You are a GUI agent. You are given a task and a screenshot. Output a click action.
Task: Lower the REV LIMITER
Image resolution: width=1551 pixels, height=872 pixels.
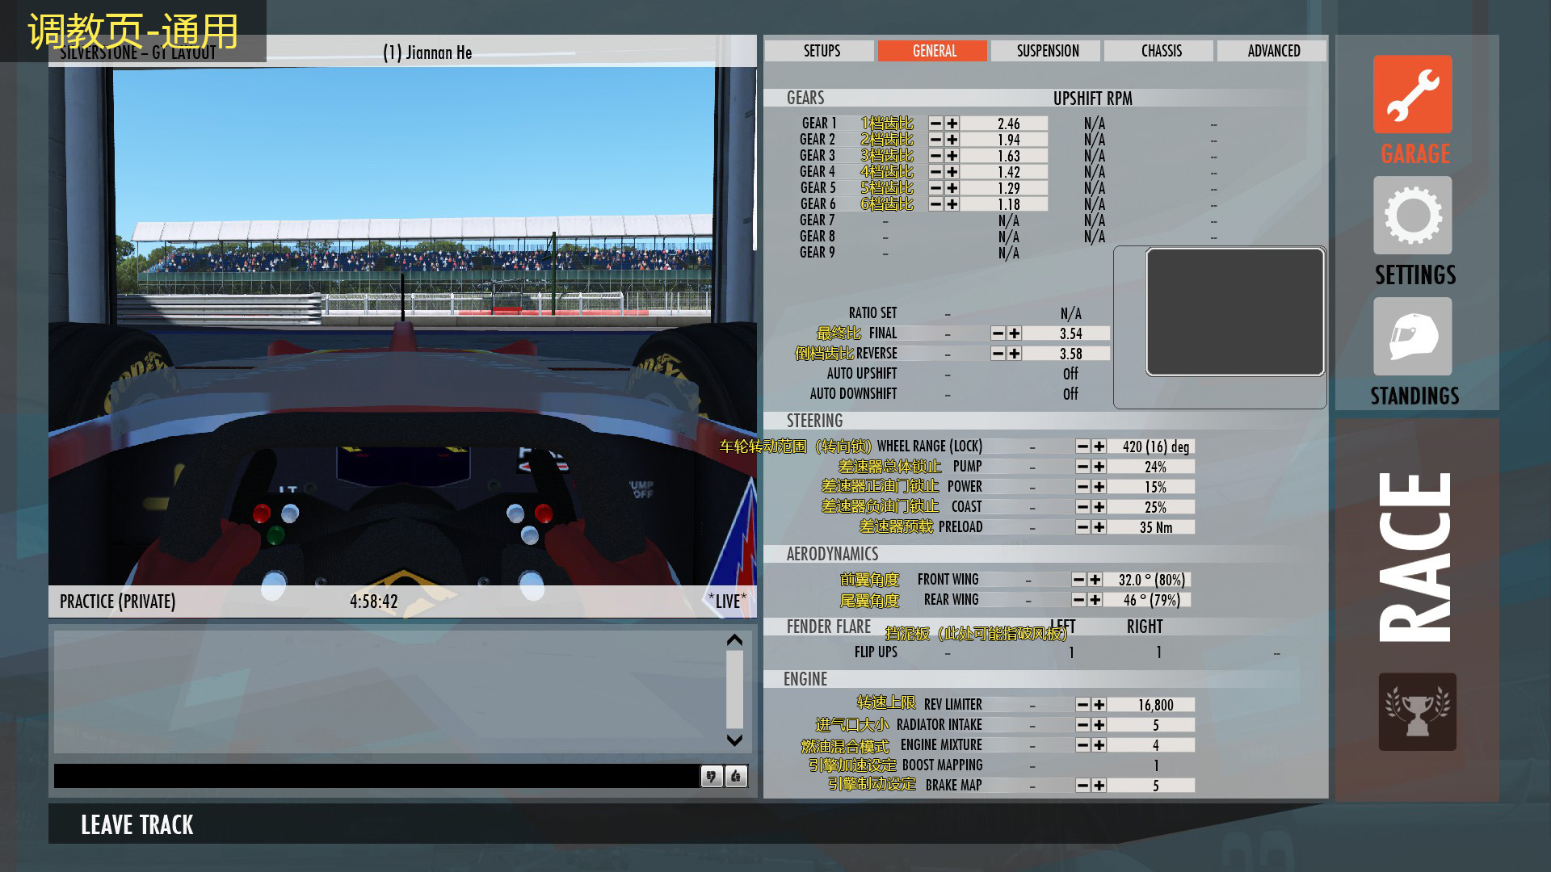(x=1082, y=705)
